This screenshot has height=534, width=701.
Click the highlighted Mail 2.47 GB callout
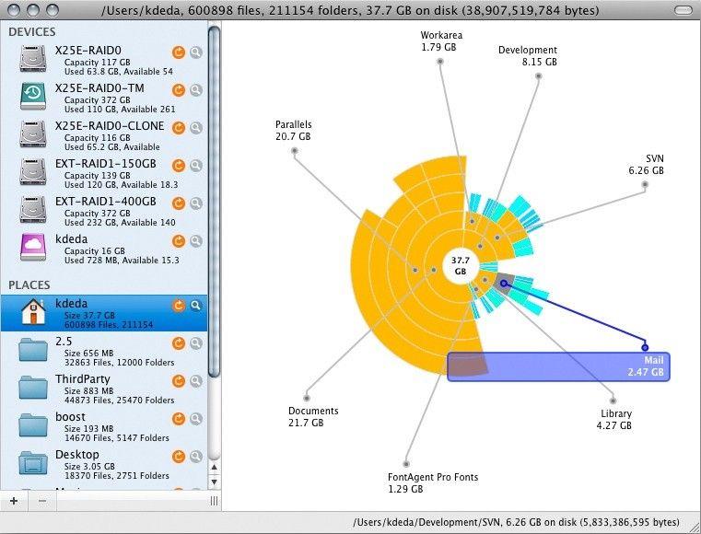(x=558, y=366)
